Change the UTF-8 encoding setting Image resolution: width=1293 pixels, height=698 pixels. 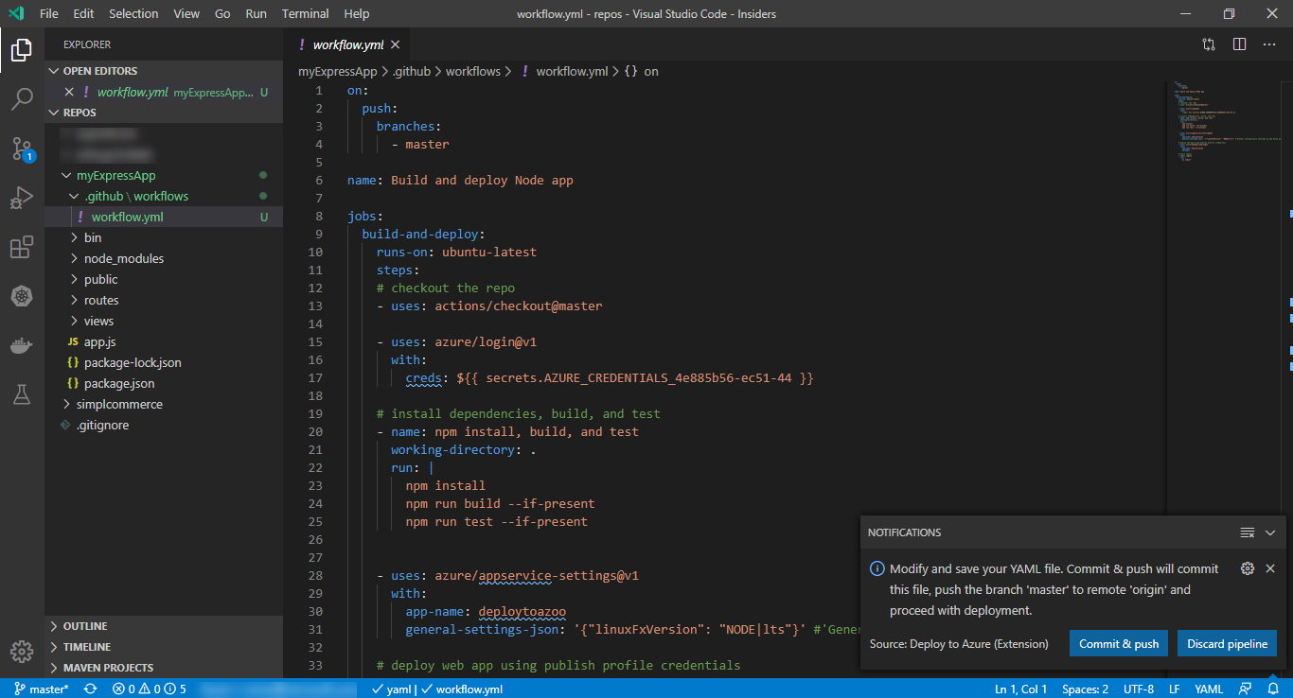[1139, 689]
